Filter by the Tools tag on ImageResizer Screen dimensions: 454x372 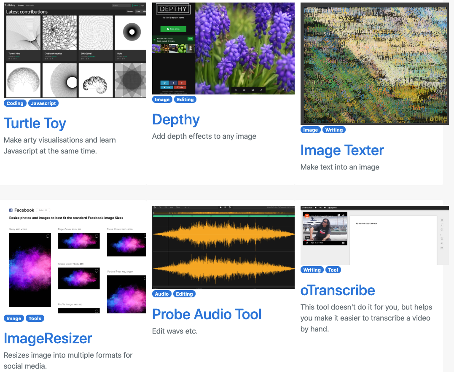coord(35,318)
